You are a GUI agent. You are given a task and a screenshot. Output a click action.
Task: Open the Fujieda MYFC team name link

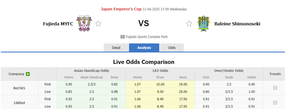(58, 24)
